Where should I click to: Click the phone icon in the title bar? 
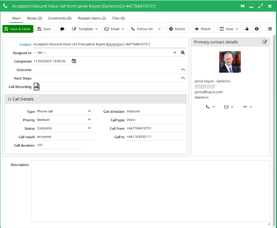coord(5,6)
